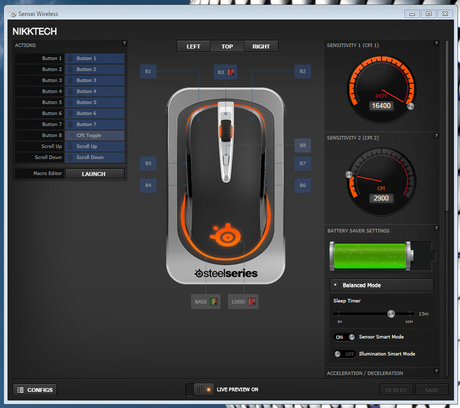Switch to the LEFT mouse view
The width and height of the screenshot is (460, 408).
pos(193,46)
